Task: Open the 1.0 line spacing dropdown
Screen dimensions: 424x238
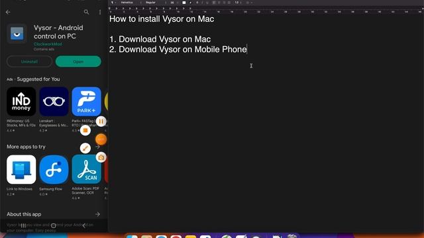Action: pyautogui.click(x=238, y=3)
